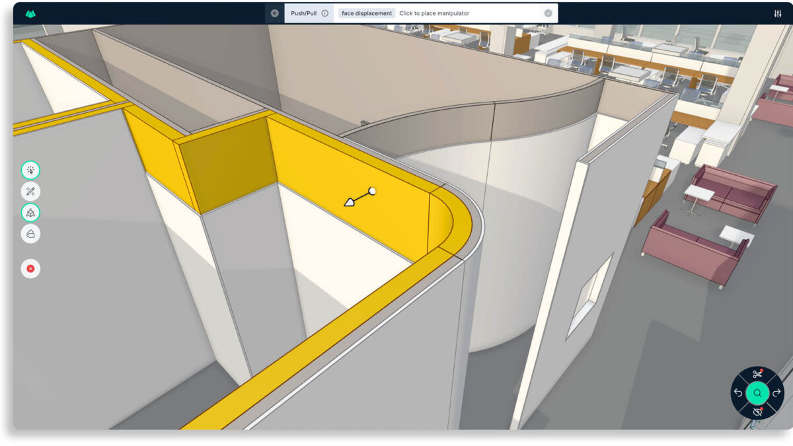Redo the action in radial menu
The width and height of the screenshot is (793, 446).
(x=776, y=392)
